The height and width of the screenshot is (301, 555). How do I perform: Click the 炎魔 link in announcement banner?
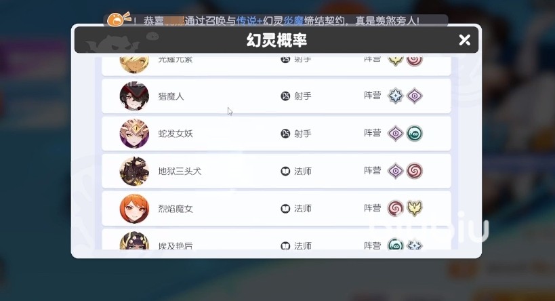click(293, 21)
